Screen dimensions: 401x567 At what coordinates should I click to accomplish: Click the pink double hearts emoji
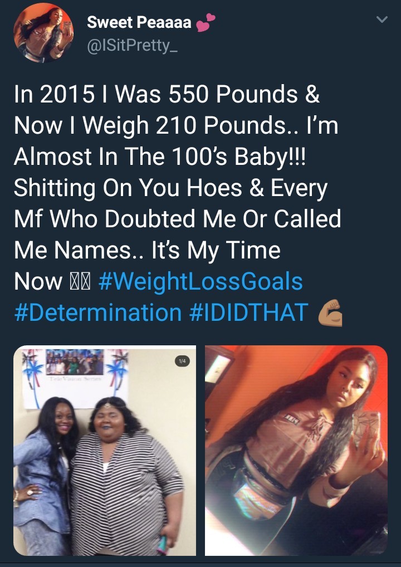coord(206,22)
